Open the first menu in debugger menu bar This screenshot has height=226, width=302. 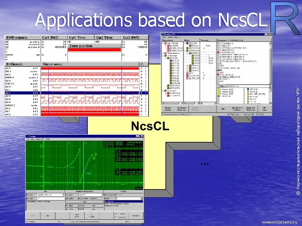pos(164,37)
